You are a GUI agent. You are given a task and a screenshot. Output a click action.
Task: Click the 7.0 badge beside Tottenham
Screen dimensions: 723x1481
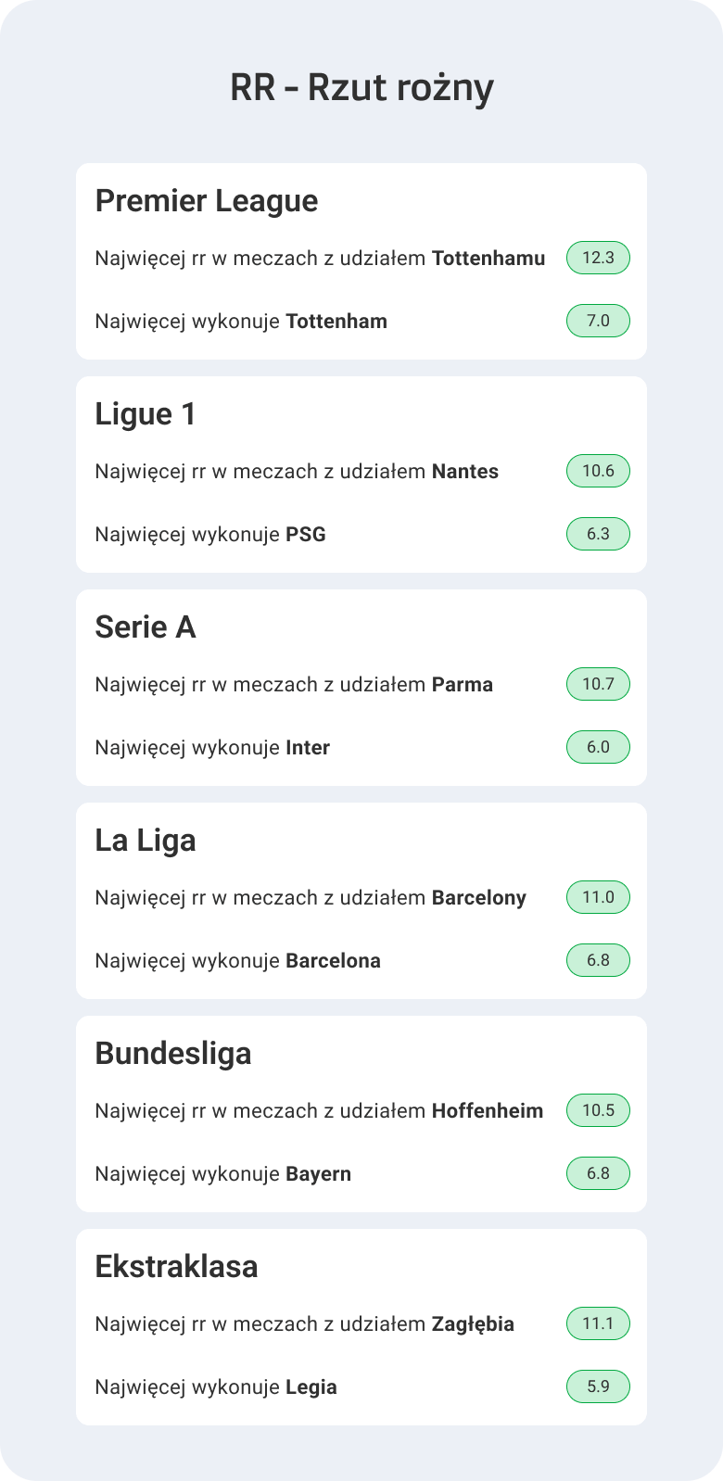(x=598, y=321)
